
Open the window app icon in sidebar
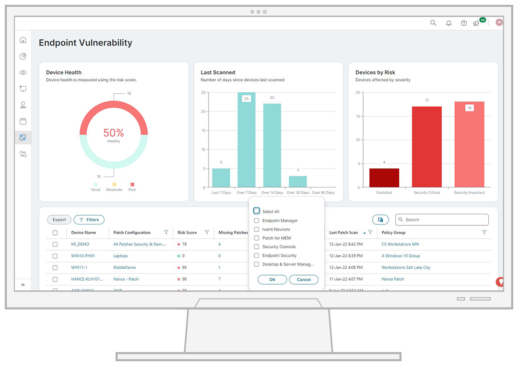(x=23, y=121)
